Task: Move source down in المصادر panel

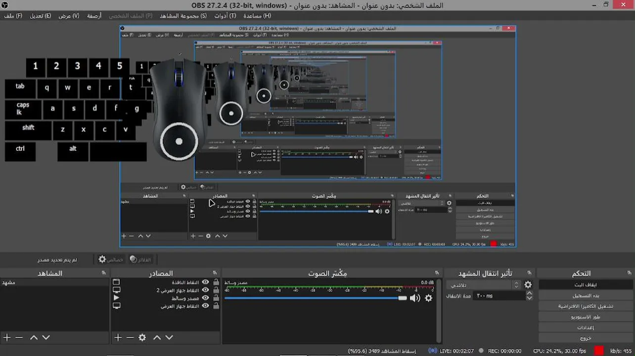Action: 169,338
